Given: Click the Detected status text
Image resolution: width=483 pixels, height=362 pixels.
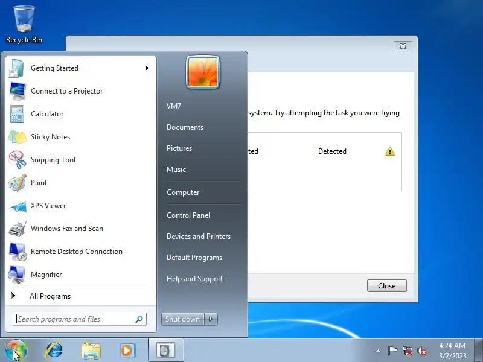Looking at the screenshot, I should click(x=332, y=151).
